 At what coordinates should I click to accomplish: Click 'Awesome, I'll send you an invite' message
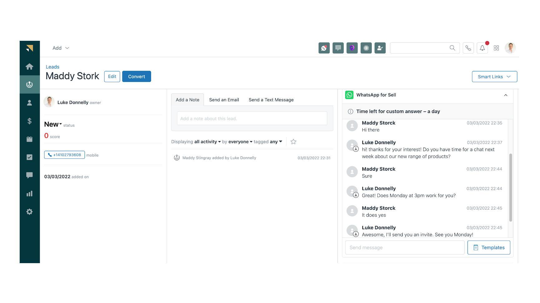pos(417,234)
